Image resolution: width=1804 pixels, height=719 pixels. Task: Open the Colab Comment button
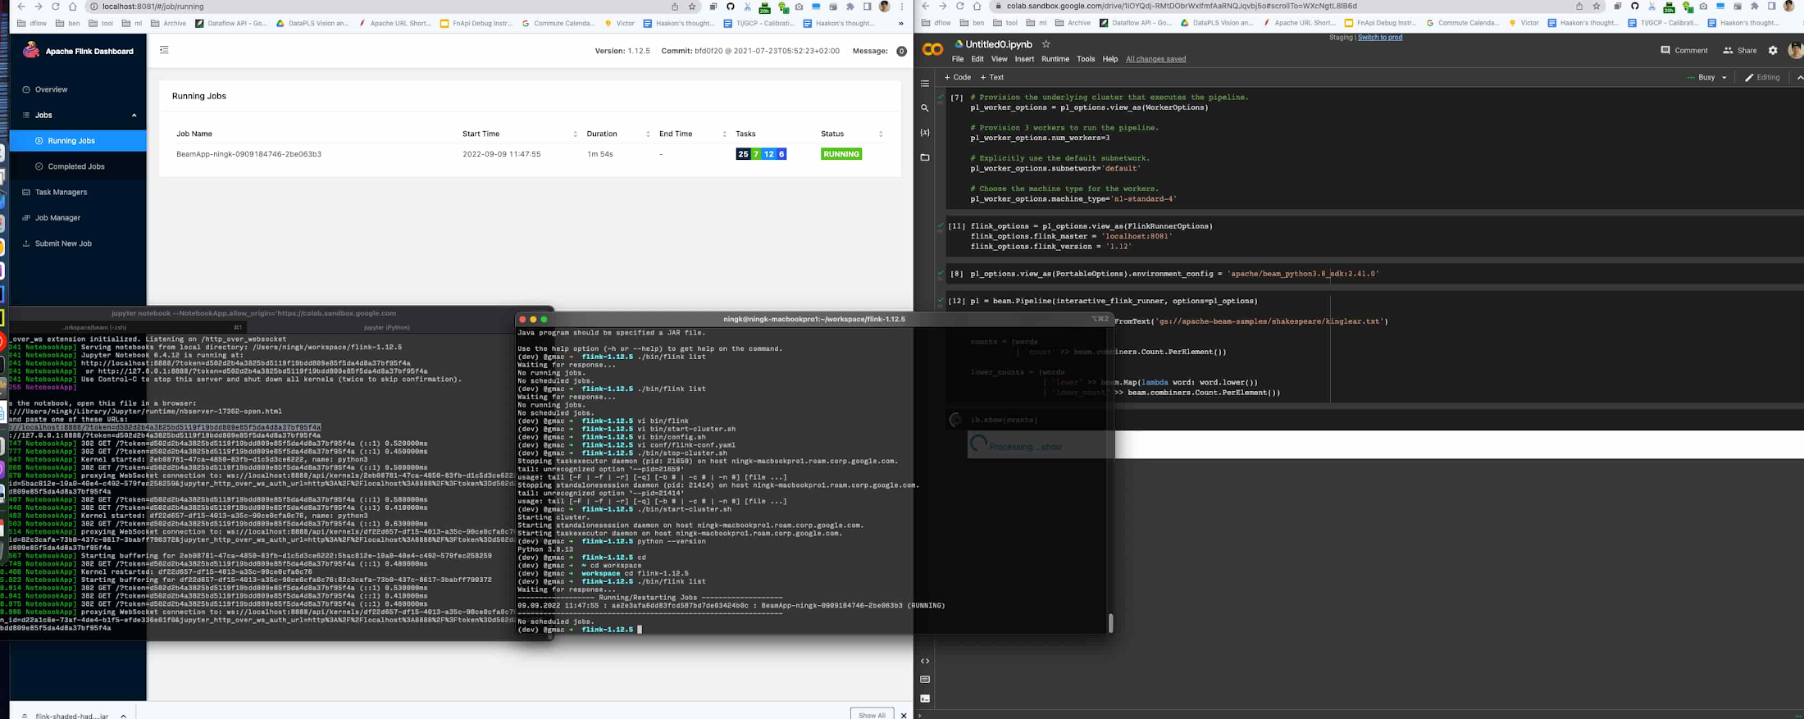point(1684,51)
